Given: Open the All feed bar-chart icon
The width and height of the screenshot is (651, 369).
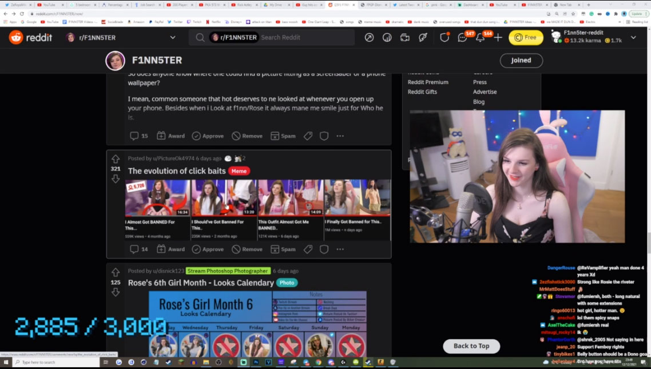Looking at the screenshot, I should [387, 37].
